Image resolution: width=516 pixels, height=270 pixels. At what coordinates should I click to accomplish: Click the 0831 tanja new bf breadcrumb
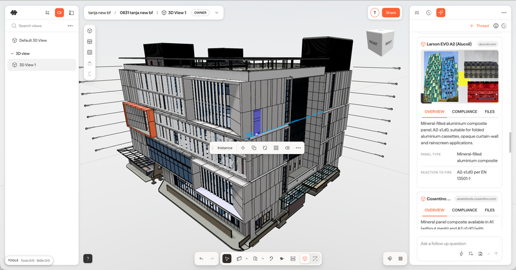coord(136,13)
